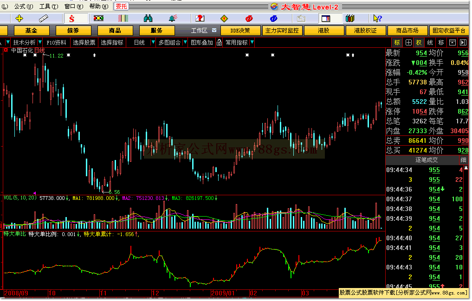
Task: Click the 选择股票 button
Action: (84, 43)
